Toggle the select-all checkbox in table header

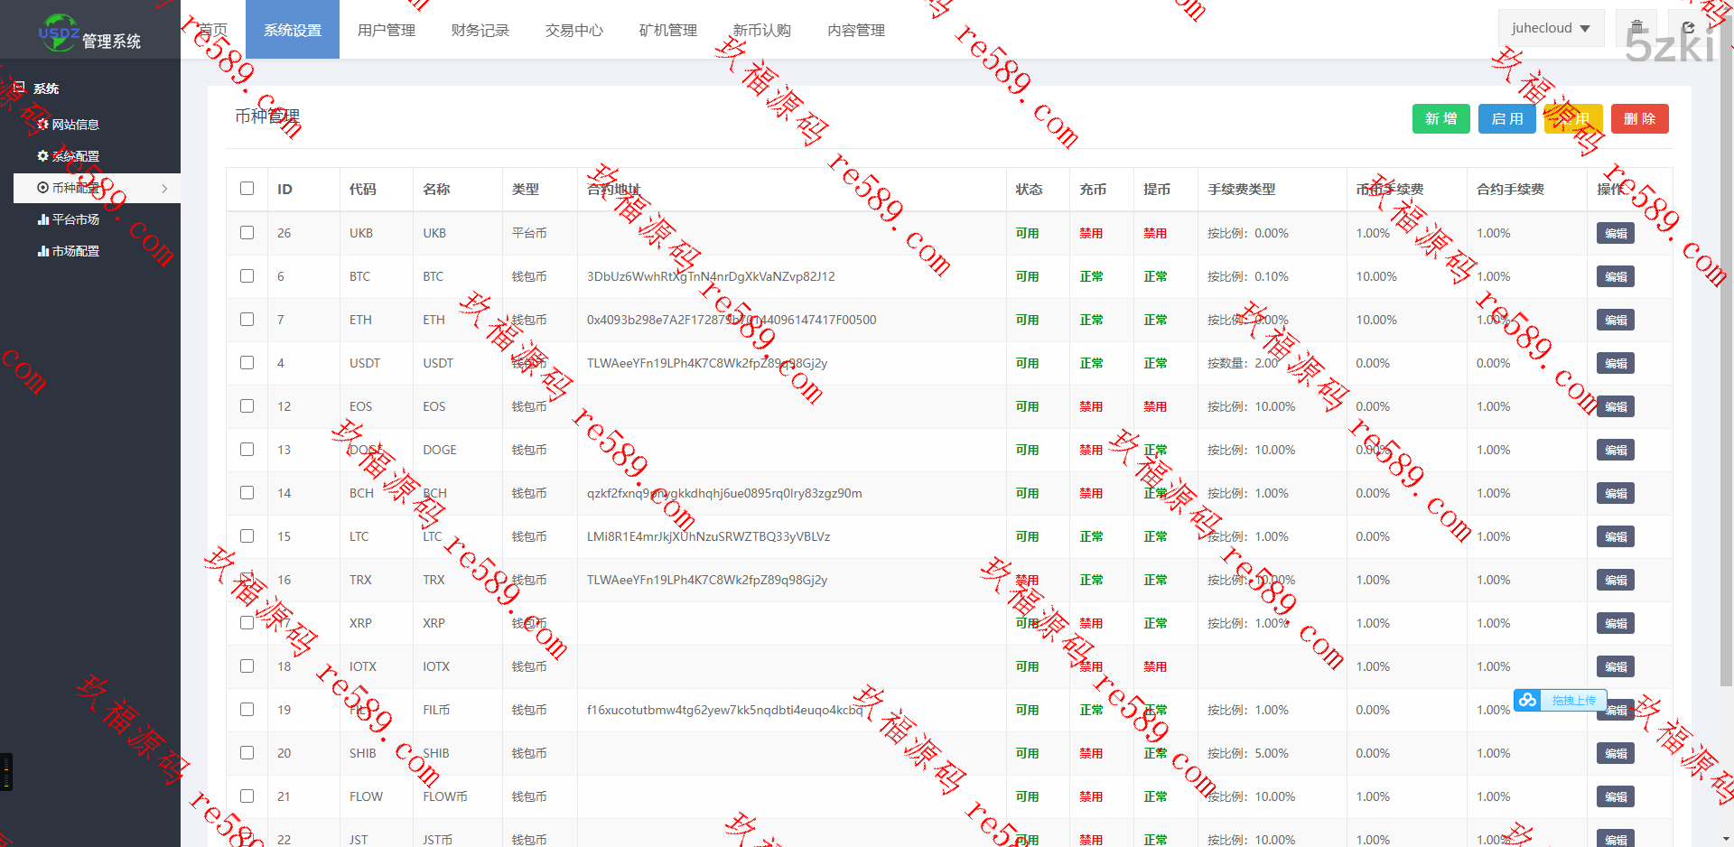pos(247,189)
